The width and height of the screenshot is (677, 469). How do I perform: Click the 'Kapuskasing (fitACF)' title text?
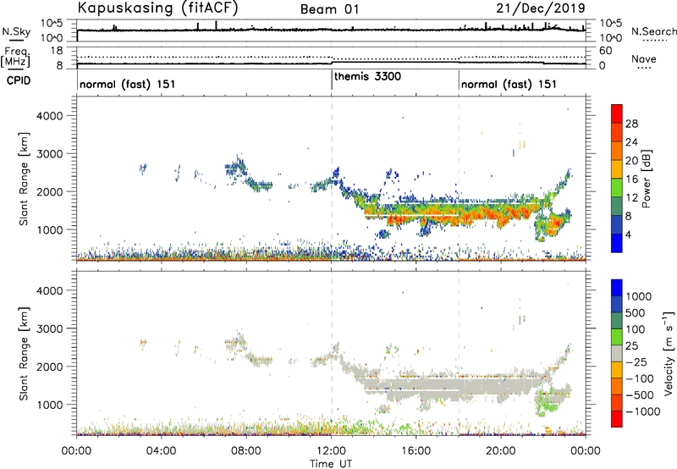click(157, 8)
